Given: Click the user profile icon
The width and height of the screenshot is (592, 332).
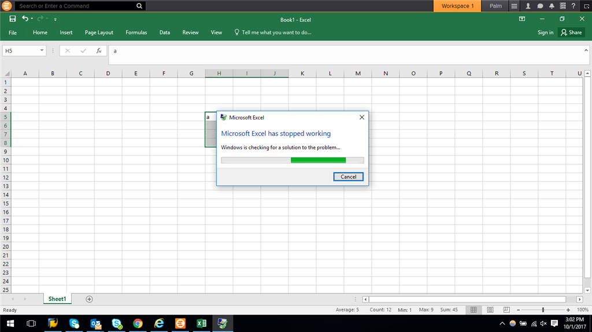Looking at the screenshot, I should pos(528,6).
